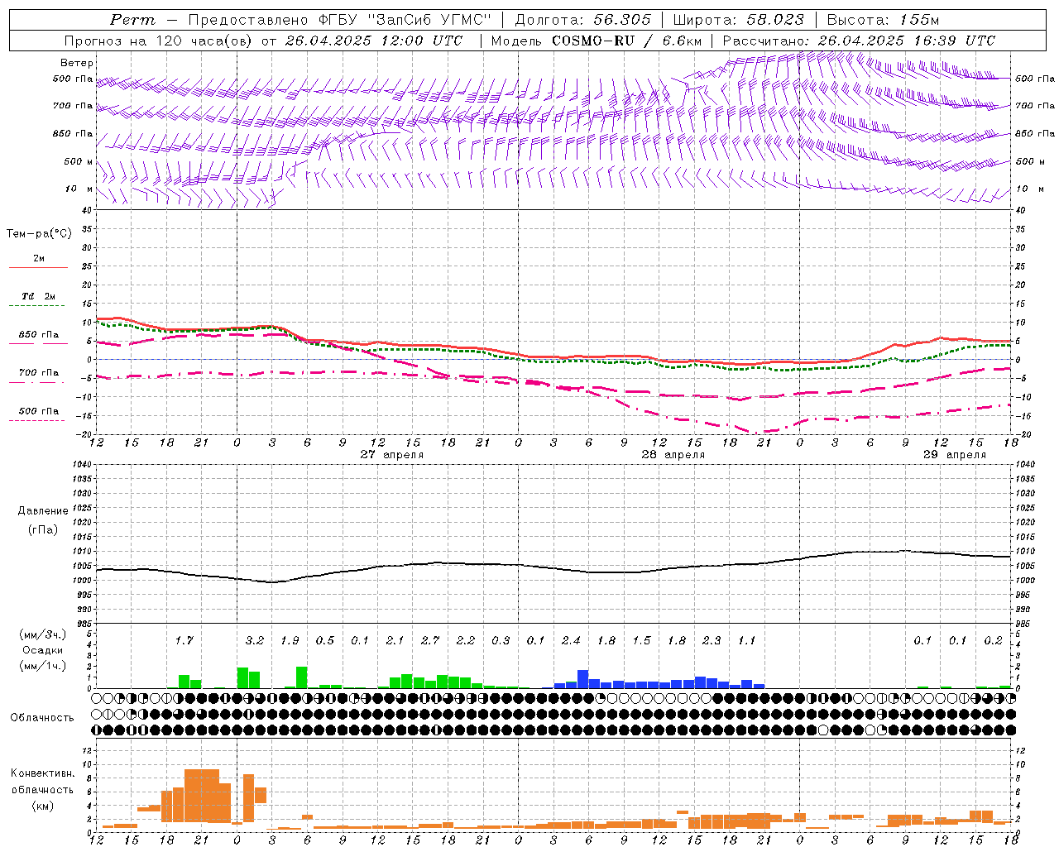
Task: Click the "Ветер" wind panel label
Action: pyautogui.click(x=77, y=63)
